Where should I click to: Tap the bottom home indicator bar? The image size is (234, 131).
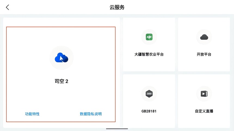(117, 129)
